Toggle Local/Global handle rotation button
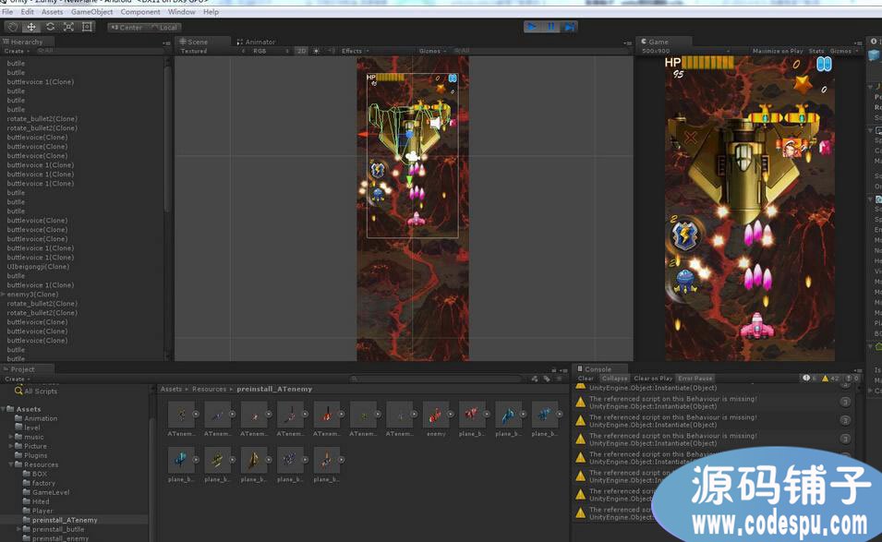Viewport: 882px width, 542px height. click(x=164, y=28)
